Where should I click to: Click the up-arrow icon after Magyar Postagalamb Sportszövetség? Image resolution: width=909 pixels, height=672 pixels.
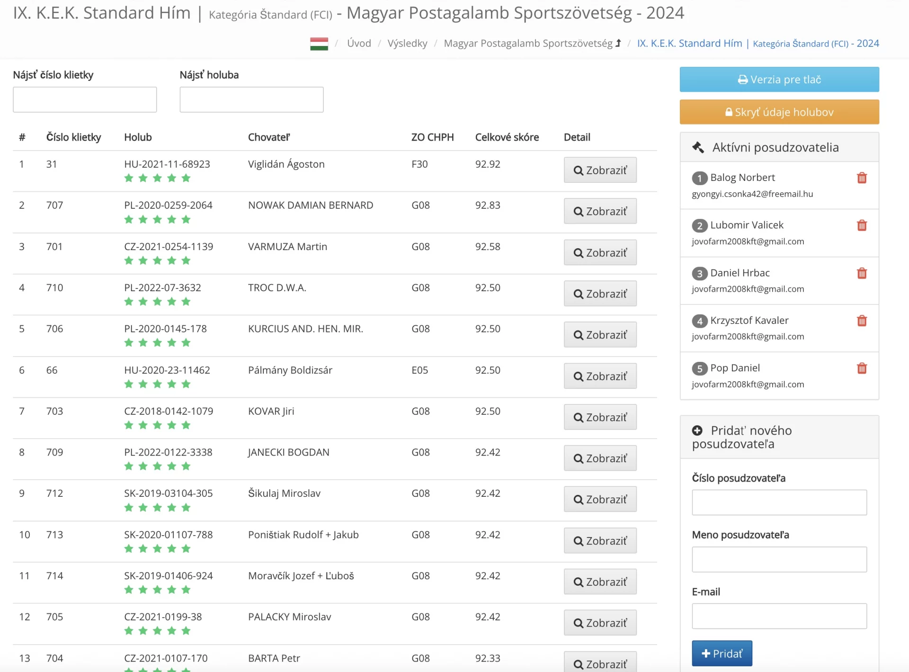tap(618, 44)
